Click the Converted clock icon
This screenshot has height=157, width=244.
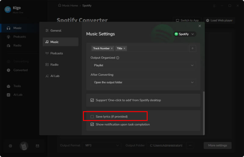tap(9, 70)
